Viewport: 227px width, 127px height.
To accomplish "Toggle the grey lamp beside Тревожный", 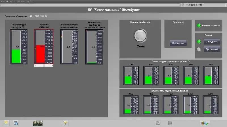I will (x=199, y=49).
